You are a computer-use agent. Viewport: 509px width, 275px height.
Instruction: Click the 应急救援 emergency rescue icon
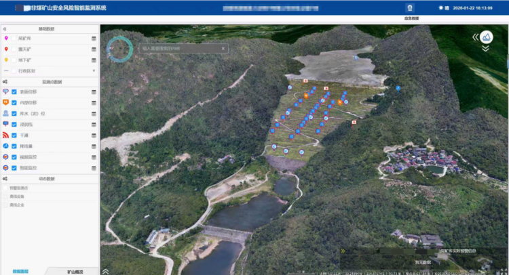[409, 7]
